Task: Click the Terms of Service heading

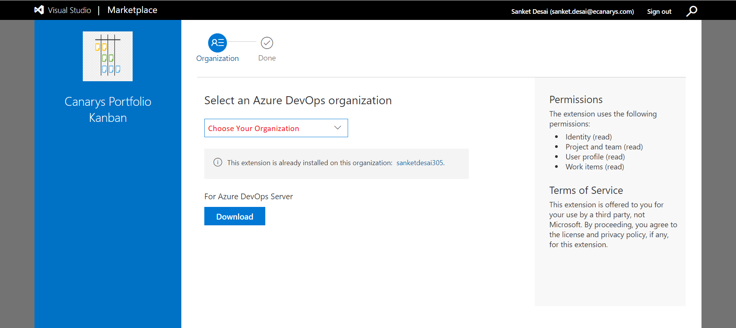Action: click(x=586, y=190)
